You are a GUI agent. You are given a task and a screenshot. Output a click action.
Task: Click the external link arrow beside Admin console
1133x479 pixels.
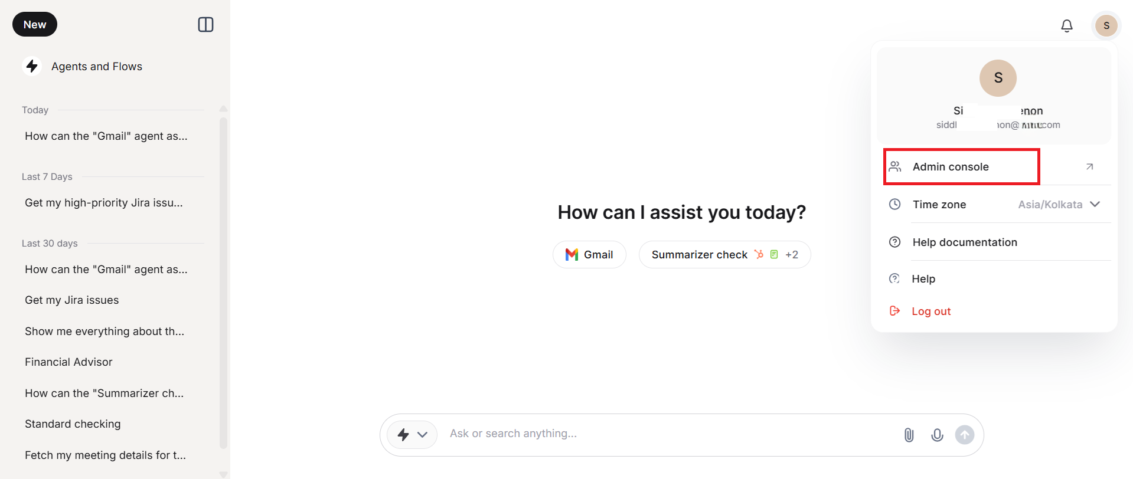(x=1089, y=167)
